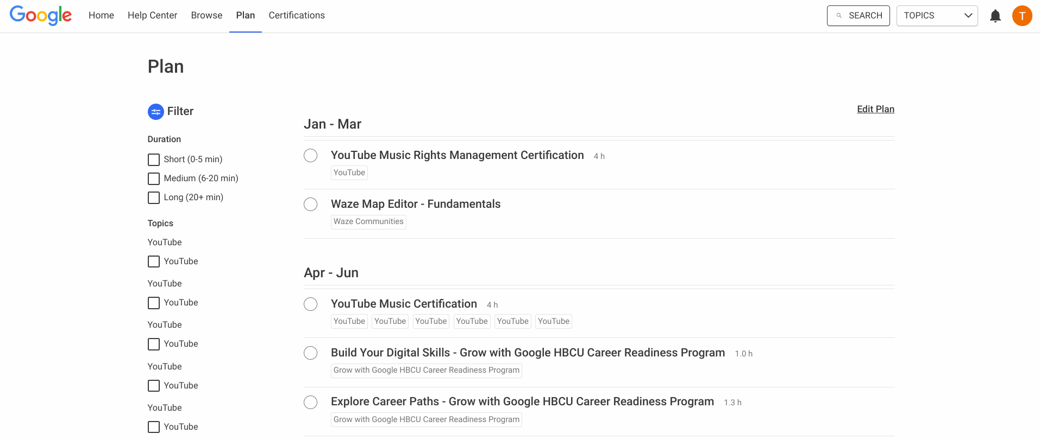Open the Certifications tab
Image resolution: width=1040 pixels, height=440 pixels.
[297, 15]
